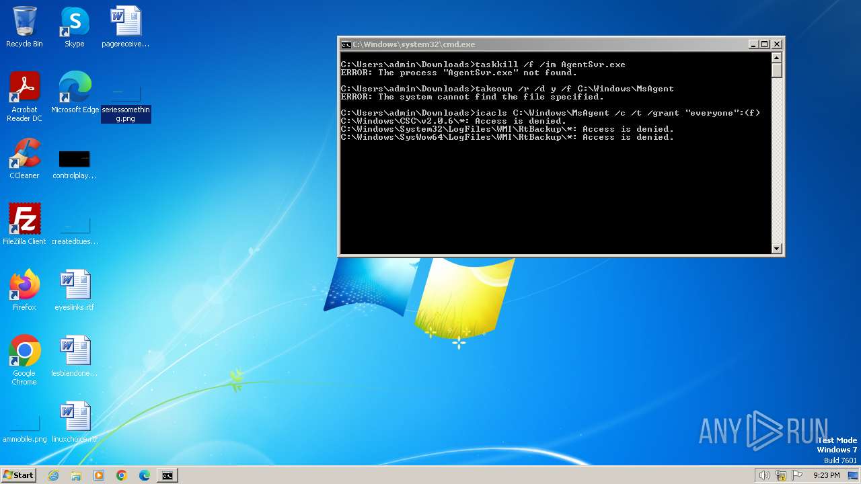This screenshot has width=861, height=484.
Task: Launch Microsoft Edge desktop shortcut
Action: pos(75,93)
